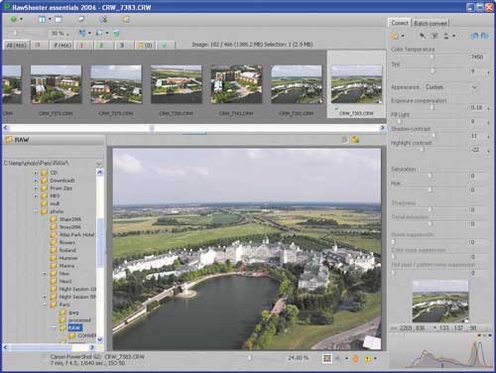Click the snapshot settings icon in Correct panel
The height and width of the screenshot is (373, 496).
pos(446,36)
